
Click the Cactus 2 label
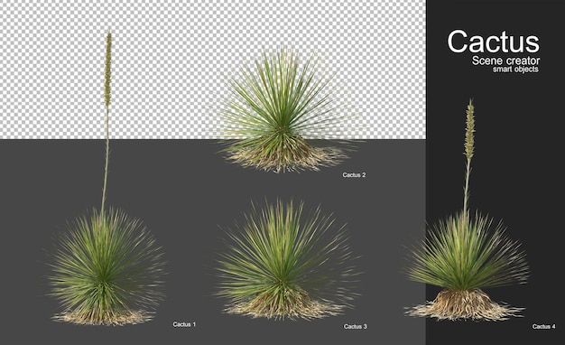[354, 175]
